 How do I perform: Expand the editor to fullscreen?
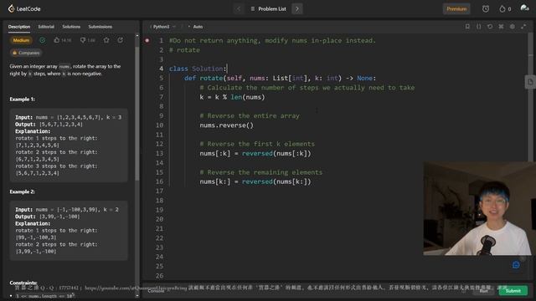click(x=523, y=26)
